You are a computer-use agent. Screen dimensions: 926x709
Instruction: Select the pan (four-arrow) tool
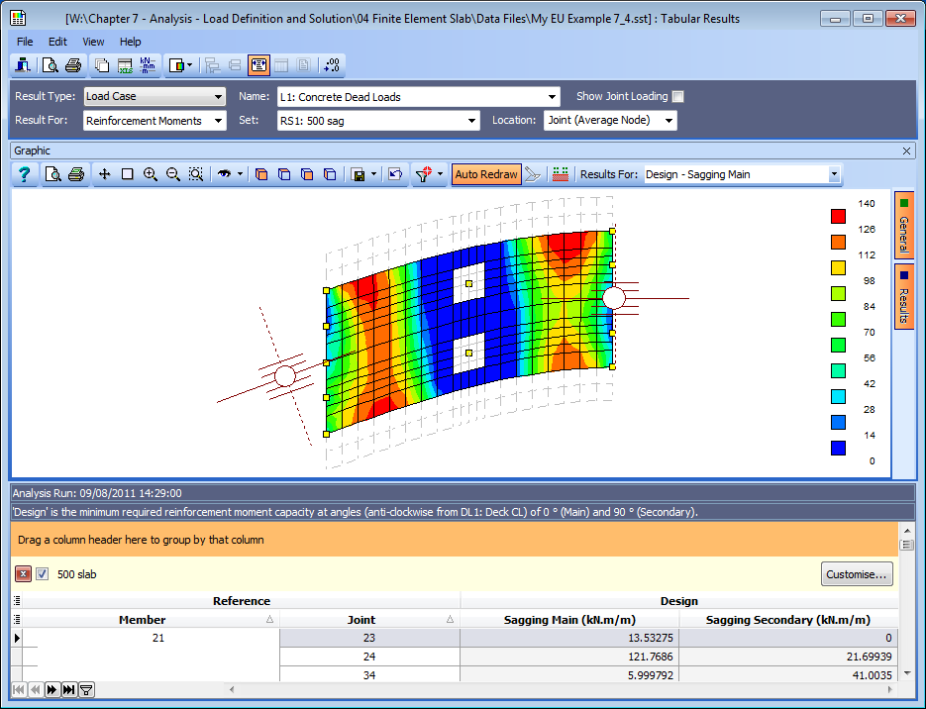pos(105,174)
